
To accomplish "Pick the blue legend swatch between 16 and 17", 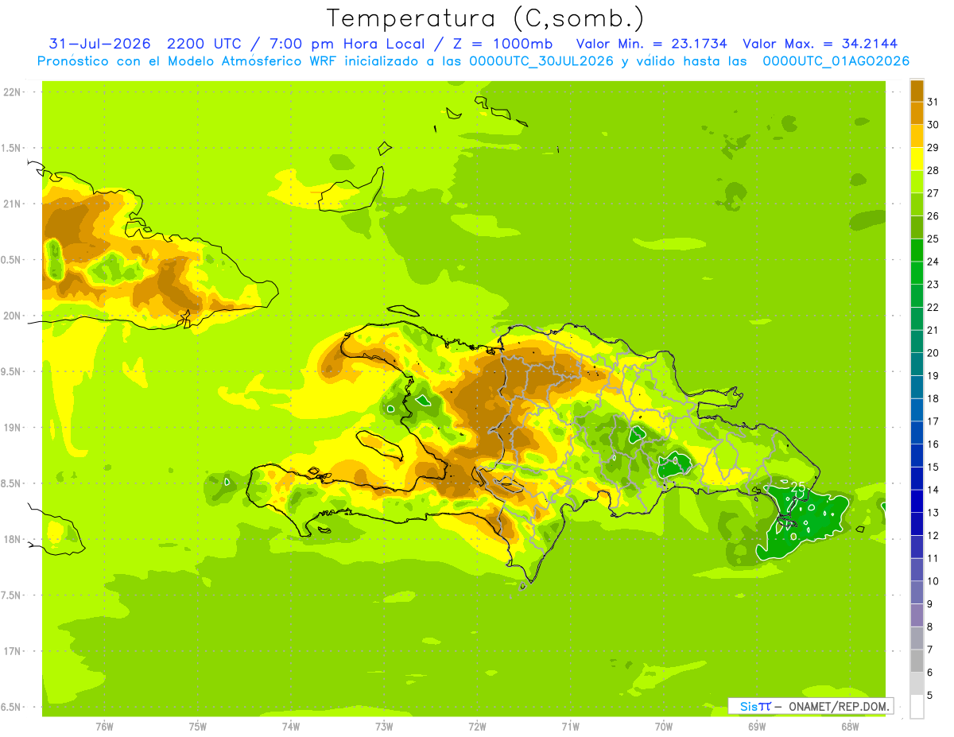I will (917, 433).
